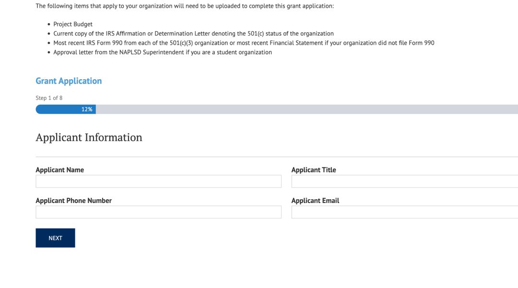Click the Project Budget list item
This screenshot has width=518, height=288.
coord(73,24)
